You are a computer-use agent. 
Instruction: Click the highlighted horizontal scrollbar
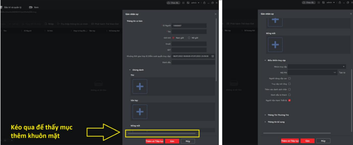(162, 133)
